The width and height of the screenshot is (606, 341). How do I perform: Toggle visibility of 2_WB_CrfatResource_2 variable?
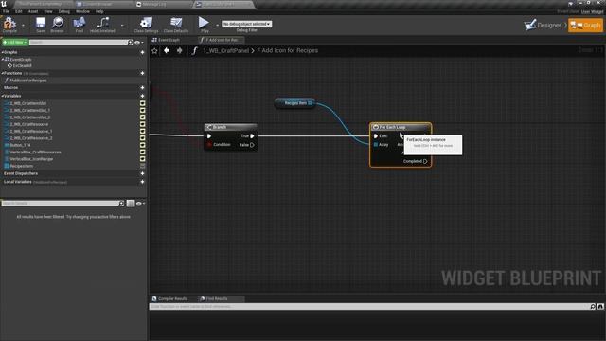(142, 138)
